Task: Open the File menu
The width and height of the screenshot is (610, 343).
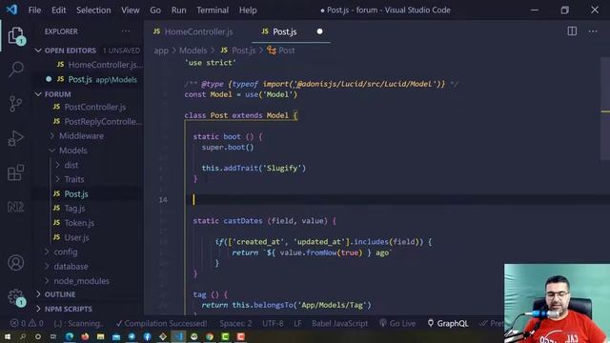Action: point(34,10)
